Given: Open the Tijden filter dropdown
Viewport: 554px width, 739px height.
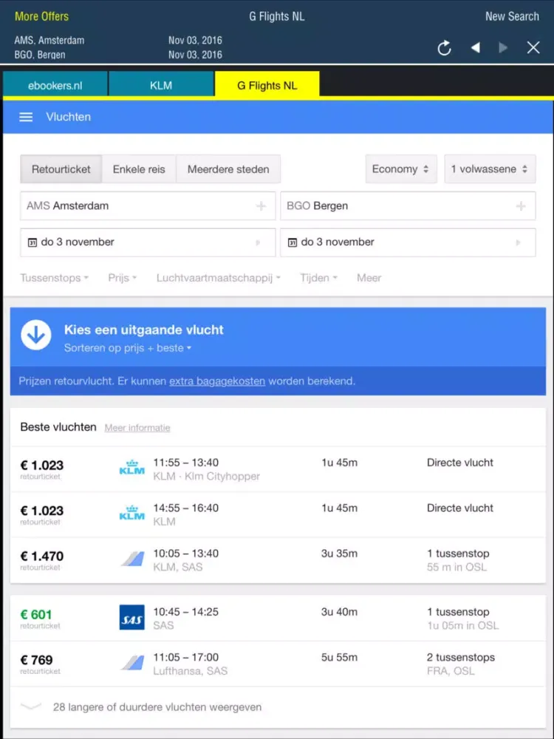Looking at the screenshot, I should click(x=319, y=278).
